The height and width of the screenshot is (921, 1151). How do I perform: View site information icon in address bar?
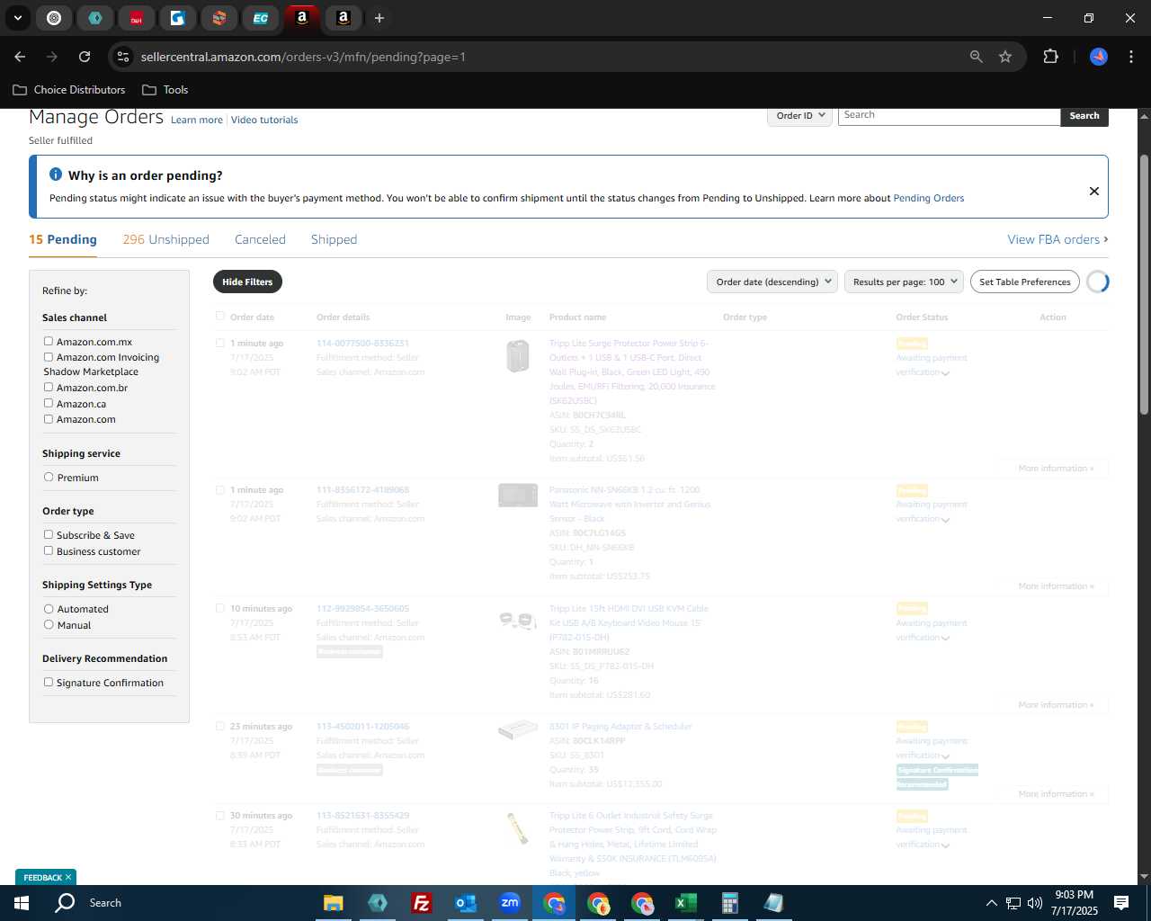pos(123,57)
